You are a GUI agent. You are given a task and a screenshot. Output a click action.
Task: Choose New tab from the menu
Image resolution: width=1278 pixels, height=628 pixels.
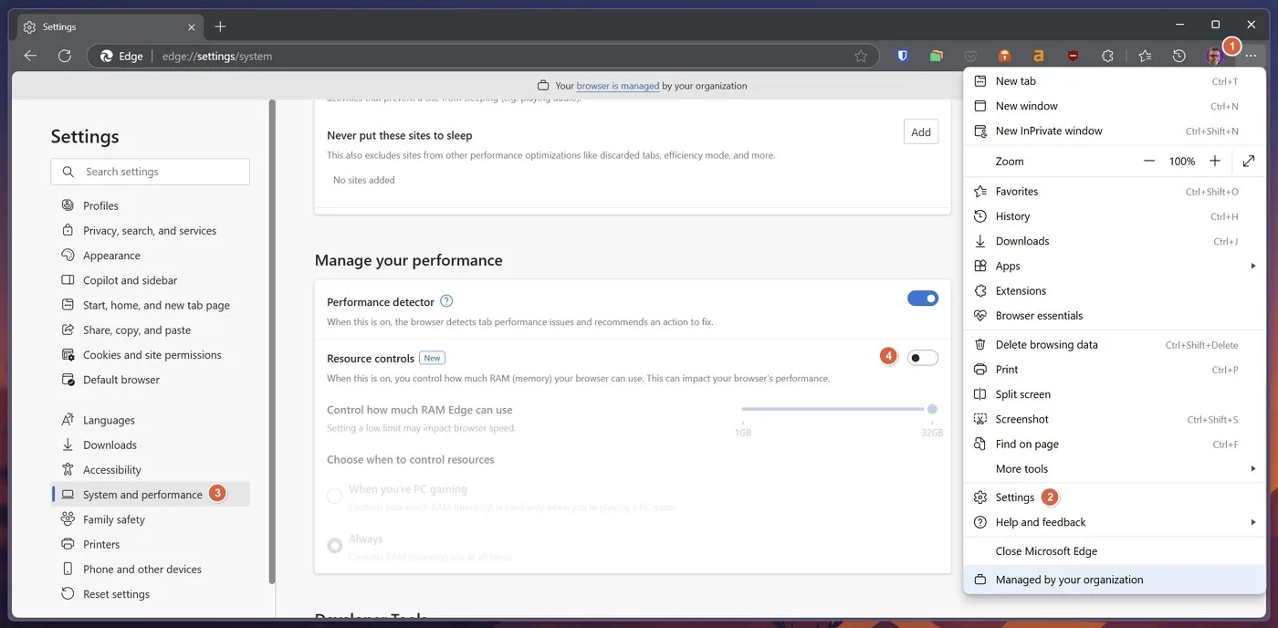[x=1115, y=81]
